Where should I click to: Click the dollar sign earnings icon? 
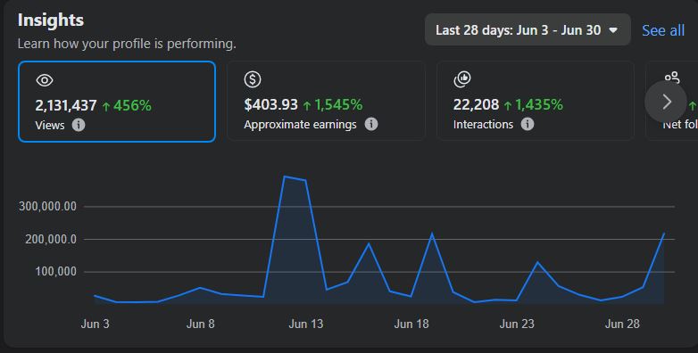pos(253,79)
